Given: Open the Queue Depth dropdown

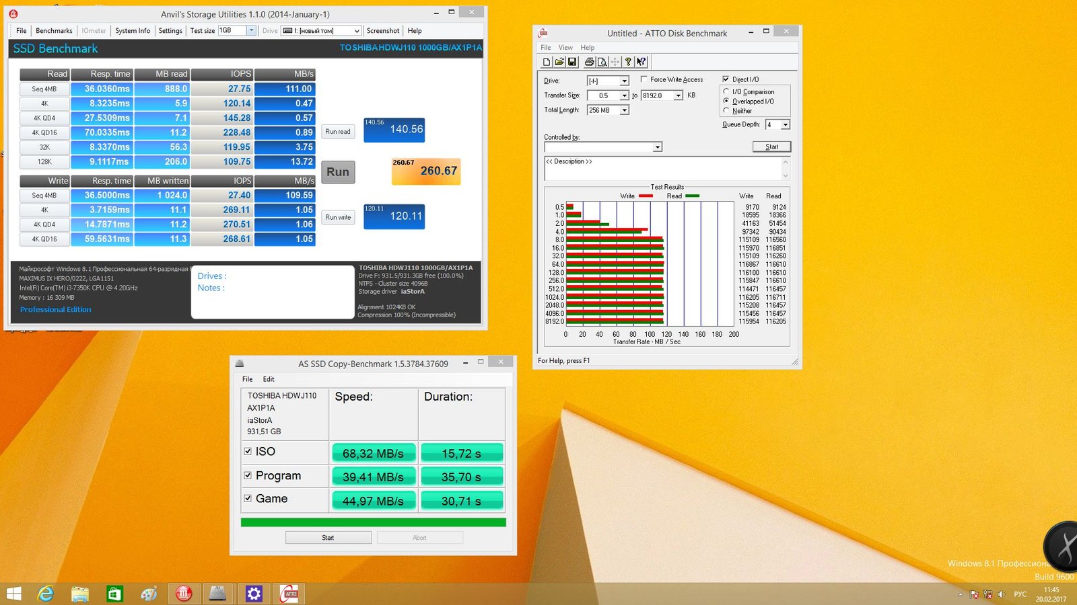Looking at the screenshot, I should (786, 124).
